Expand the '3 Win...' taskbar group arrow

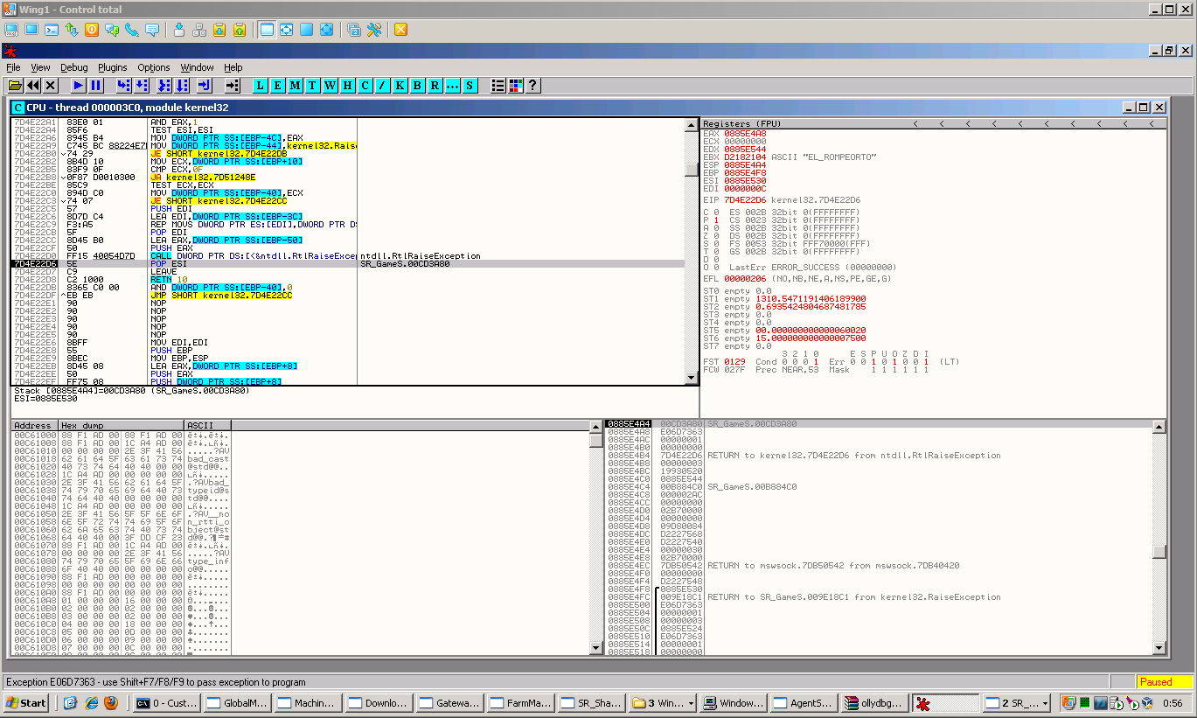(692, 703)
